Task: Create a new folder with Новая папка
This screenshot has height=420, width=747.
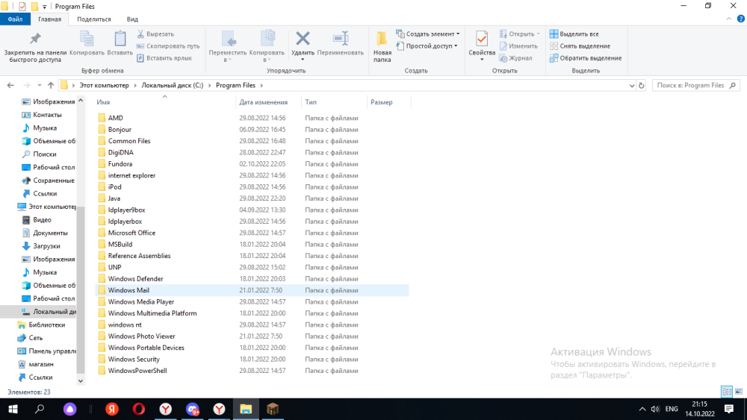Action: [382, 46]
